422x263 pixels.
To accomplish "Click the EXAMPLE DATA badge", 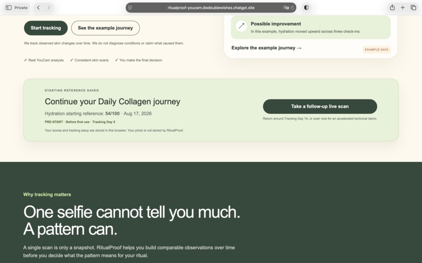I will coord(376,50).
